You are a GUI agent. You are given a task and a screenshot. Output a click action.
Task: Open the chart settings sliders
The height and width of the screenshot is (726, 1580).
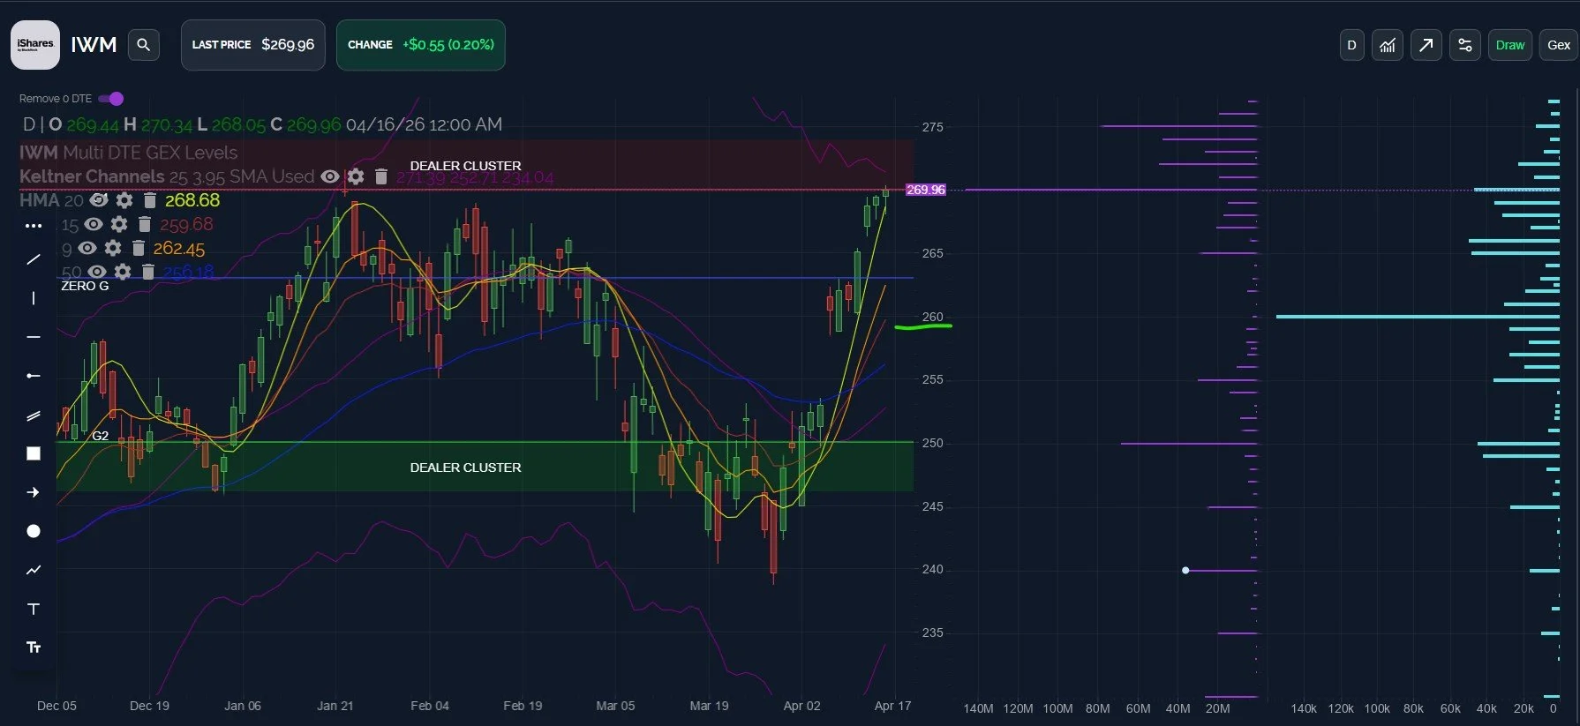pos(1465,45)
